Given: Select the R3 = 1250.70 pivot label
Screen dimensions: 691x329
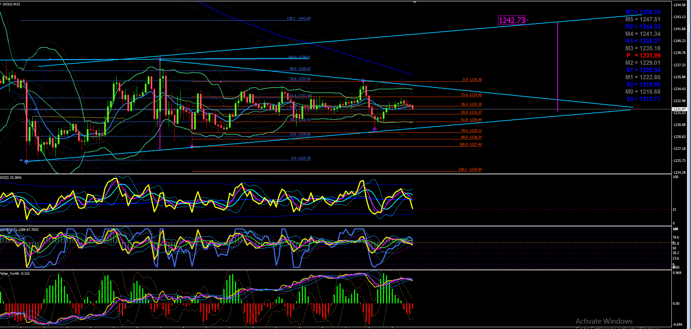Looking at the screenshot, I should (x=643, y=12).
